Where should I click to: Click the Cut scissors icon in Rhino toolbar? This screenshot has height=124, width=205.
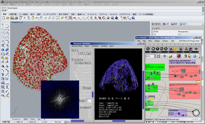(25, 18)
